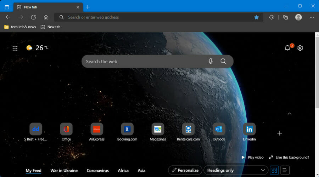Select the Coronavirus feed tab
Screen dimensions: 319x177
point(98,171)
